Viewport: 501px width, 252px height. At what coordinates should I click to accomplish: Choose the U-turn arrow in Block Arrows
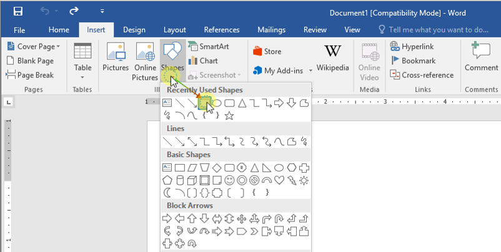coord(279,218)
